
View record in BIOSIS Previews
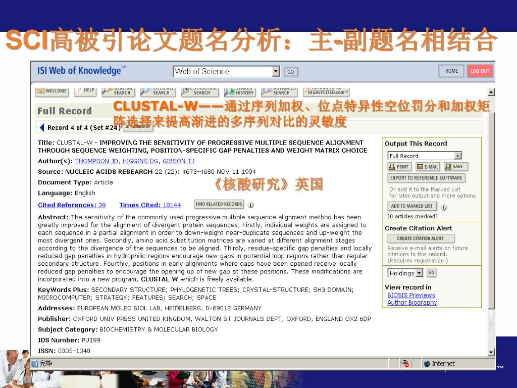coord(411,295)
